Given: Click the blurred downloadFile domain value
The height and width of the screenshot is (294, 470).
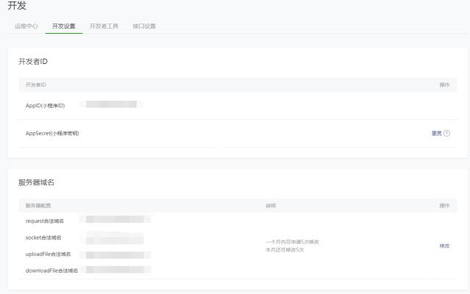Looking at the screenshot, I should point(117,270).
